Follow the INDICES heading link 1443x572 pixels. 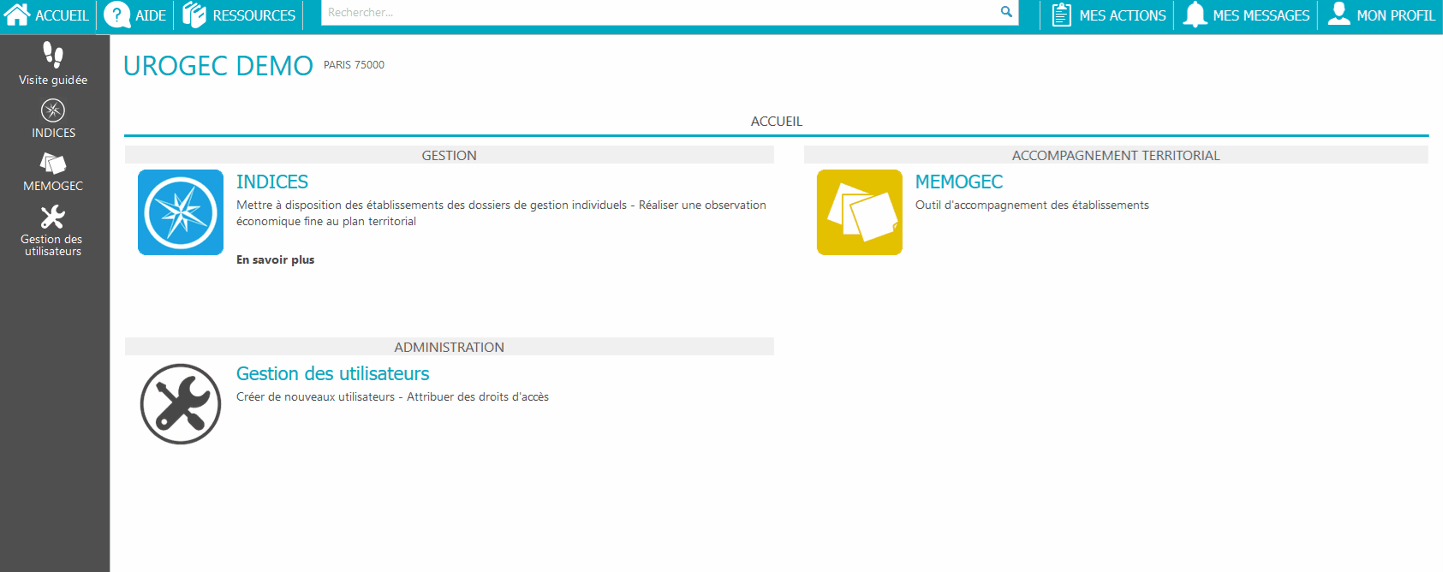272,182
